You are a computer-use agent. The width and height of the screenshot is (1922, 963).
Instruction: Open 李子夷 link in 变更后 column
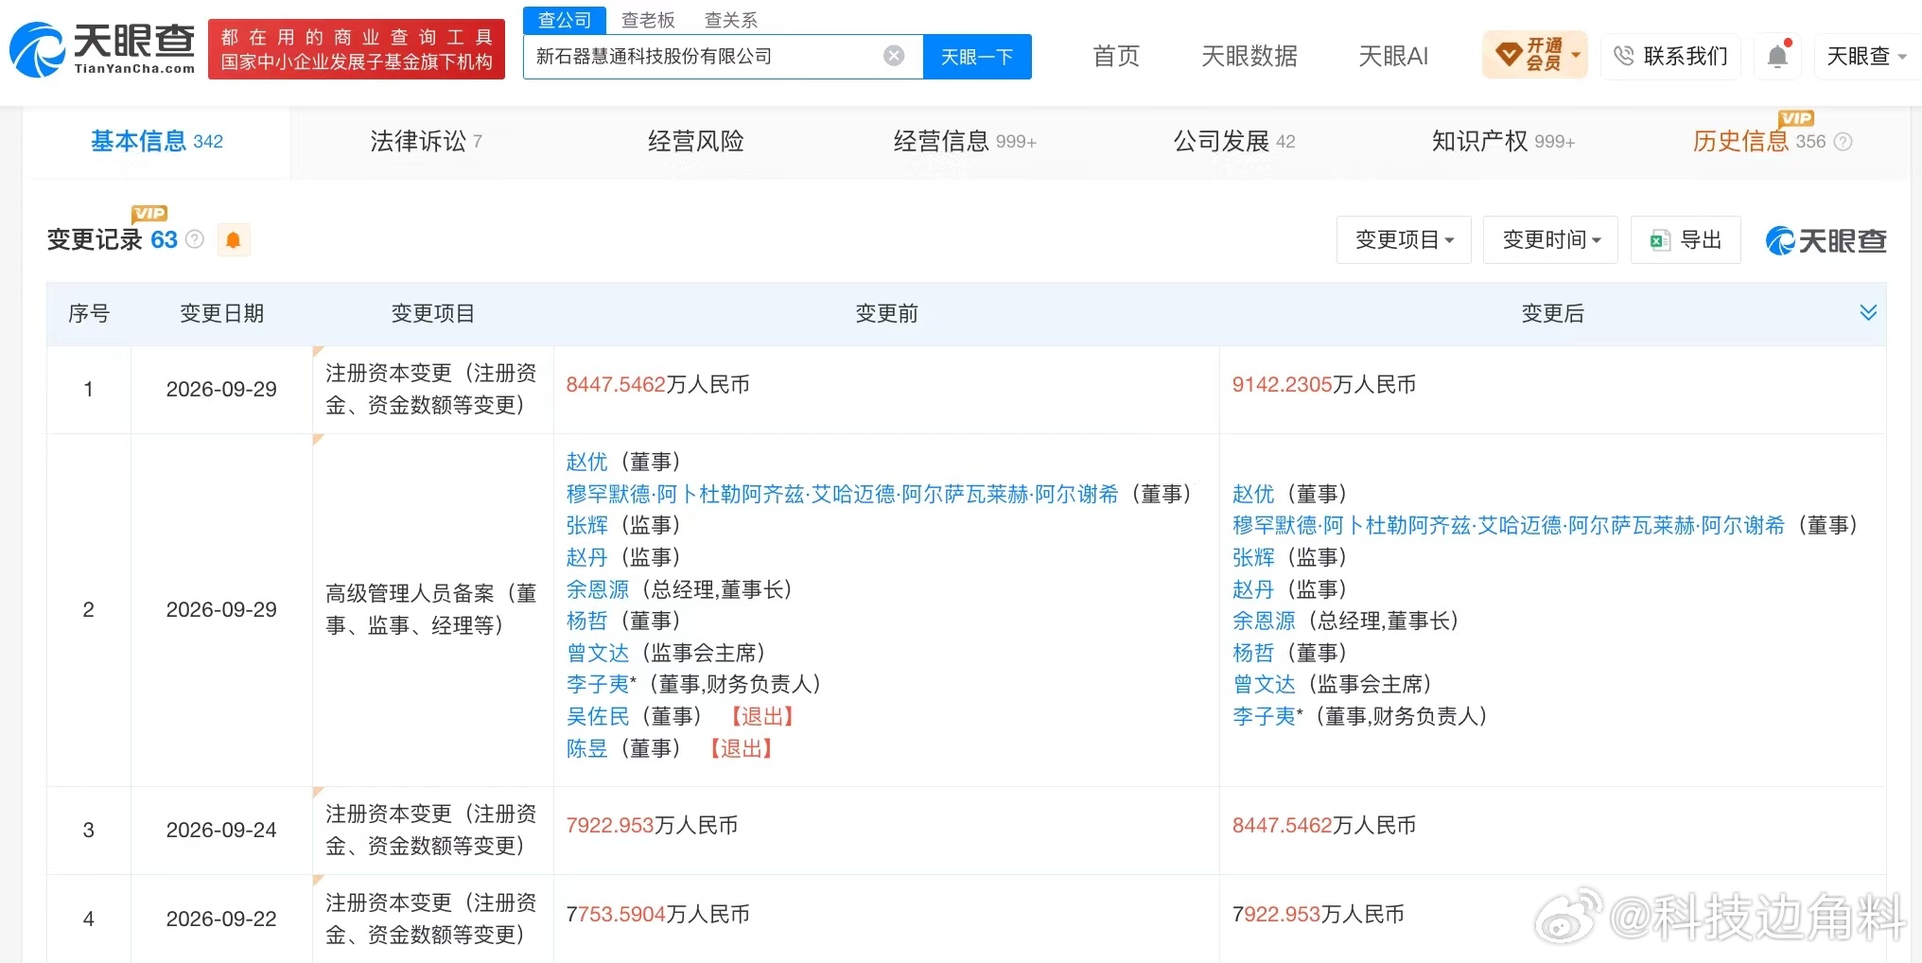1264,716
